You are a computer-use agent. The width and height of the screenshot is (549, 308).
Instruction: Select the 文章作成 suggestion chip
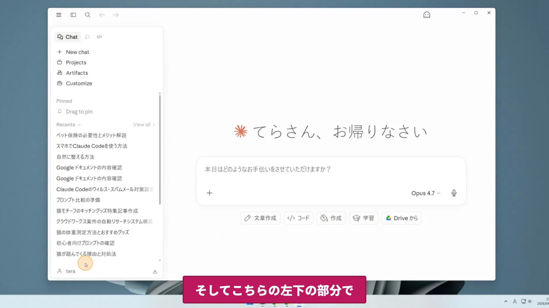(x=260, y=218)
